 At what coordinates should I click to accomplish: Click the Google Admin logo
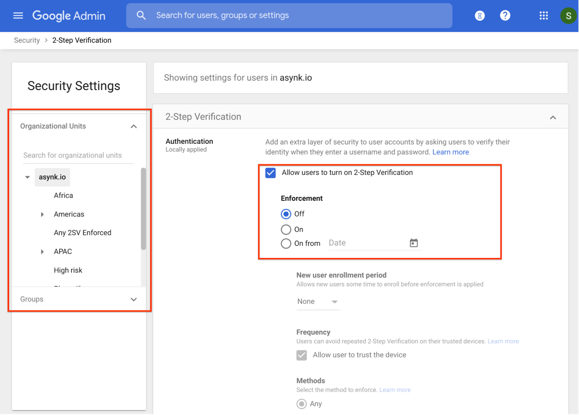click(69, 16)
